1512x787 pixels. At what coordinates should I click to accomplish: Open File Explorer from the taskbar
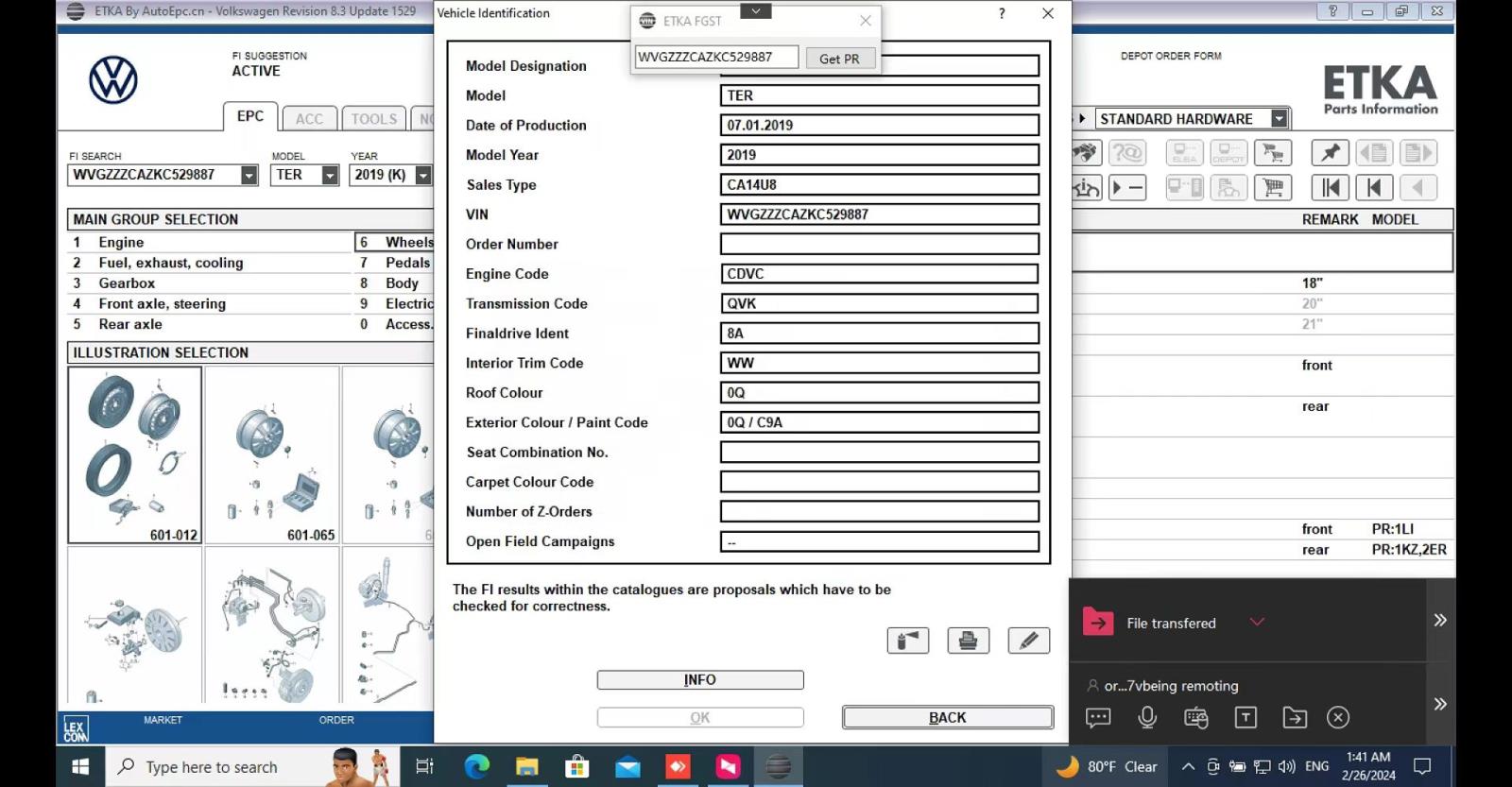526,766
